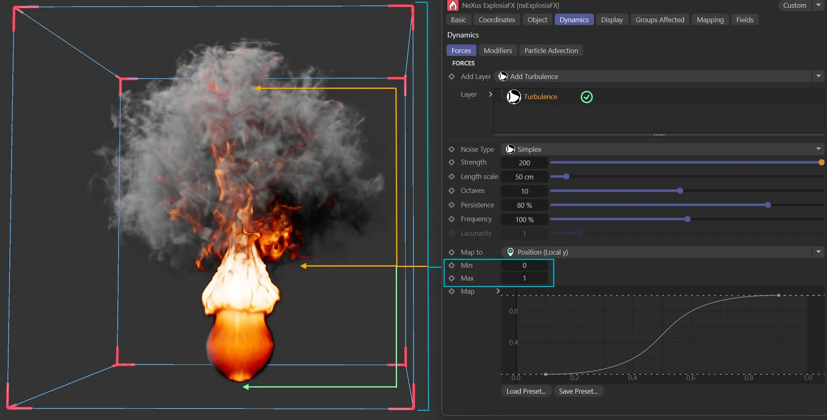The height and width of the screenshot is (420, 827).
Task: Expand the Map curve section
Action: pyautogui.click(x=498, y=291)
